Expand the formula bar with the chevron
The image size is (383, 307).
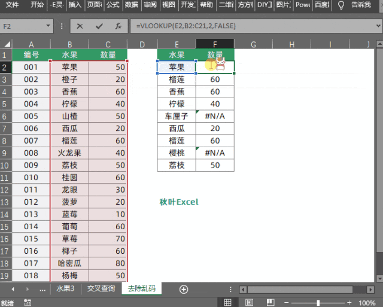(x=377, y=27)
